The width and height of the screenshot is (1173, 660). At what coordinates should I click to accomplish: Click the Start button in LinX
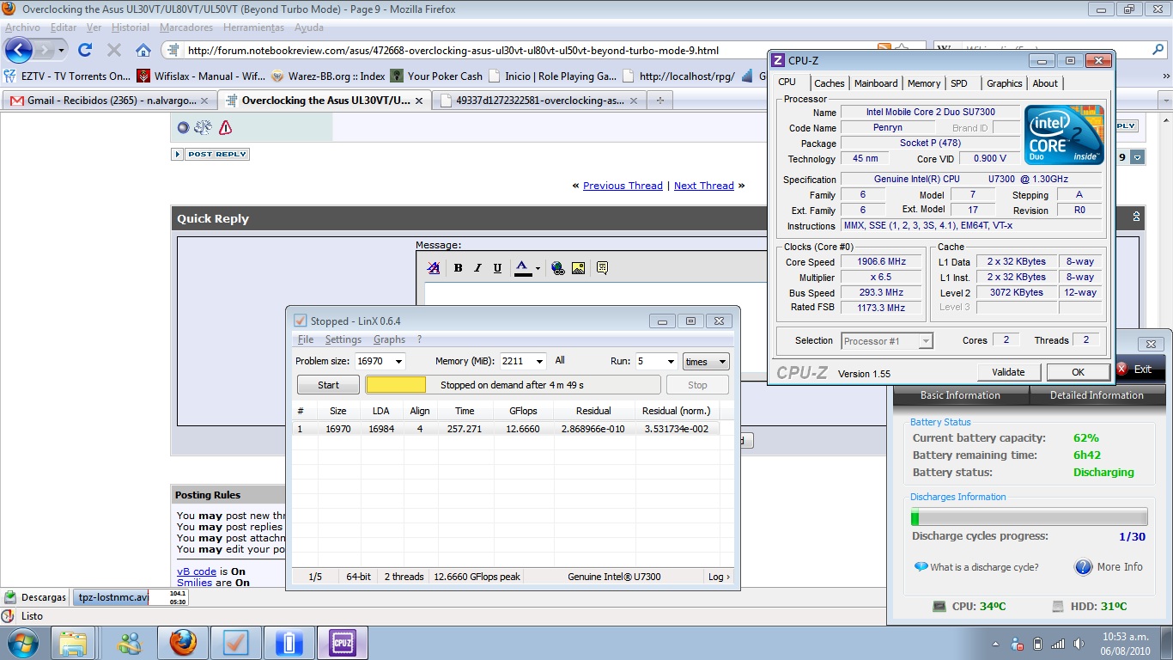tap(329, 385)
